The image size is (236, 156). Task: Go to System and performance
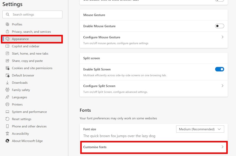[29, 112]
